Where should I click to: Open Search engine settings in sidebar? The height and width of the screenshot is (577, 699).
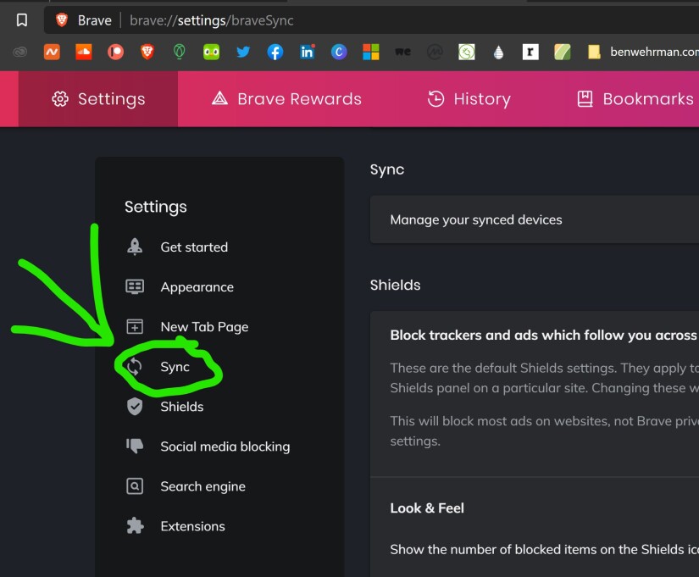point(186,486)
